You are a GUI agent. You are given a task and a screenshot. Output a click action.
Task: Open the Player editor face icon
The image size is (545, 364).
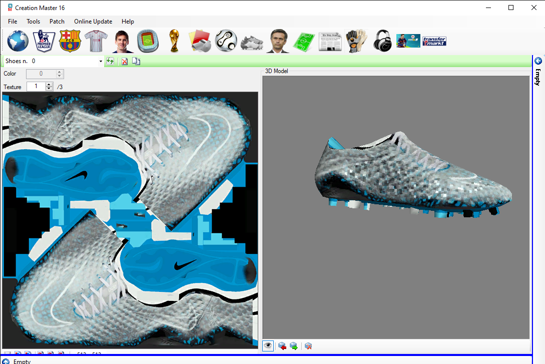click(x=122, y=42)
